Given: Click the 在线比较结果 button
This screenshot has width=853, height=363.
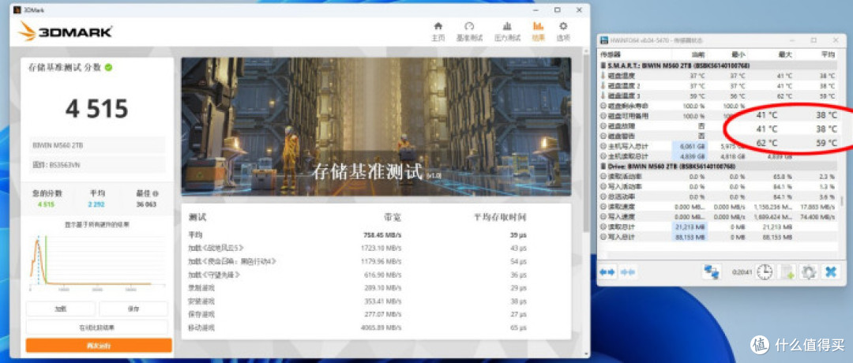Looking at the screenshot, I should click(97, 327).
